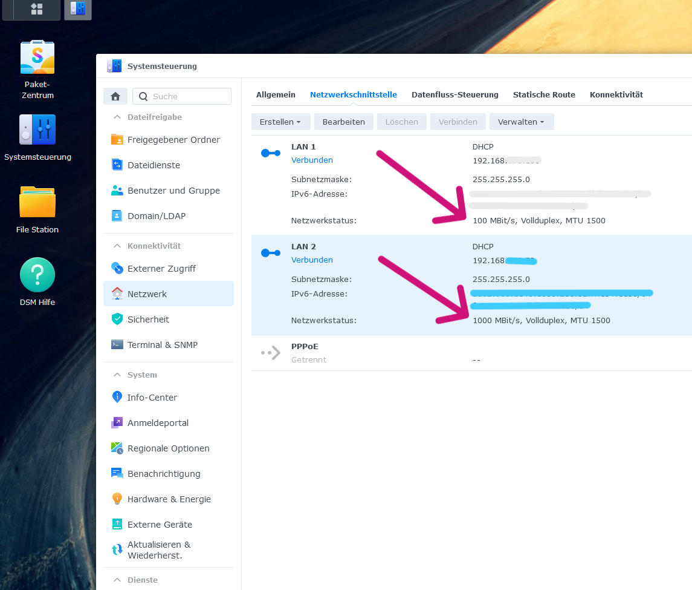Click "1000 MBit/s, Vollduplex, MTU 1500" text
This screenshot has width=692, height=590.
pos(542,320)
